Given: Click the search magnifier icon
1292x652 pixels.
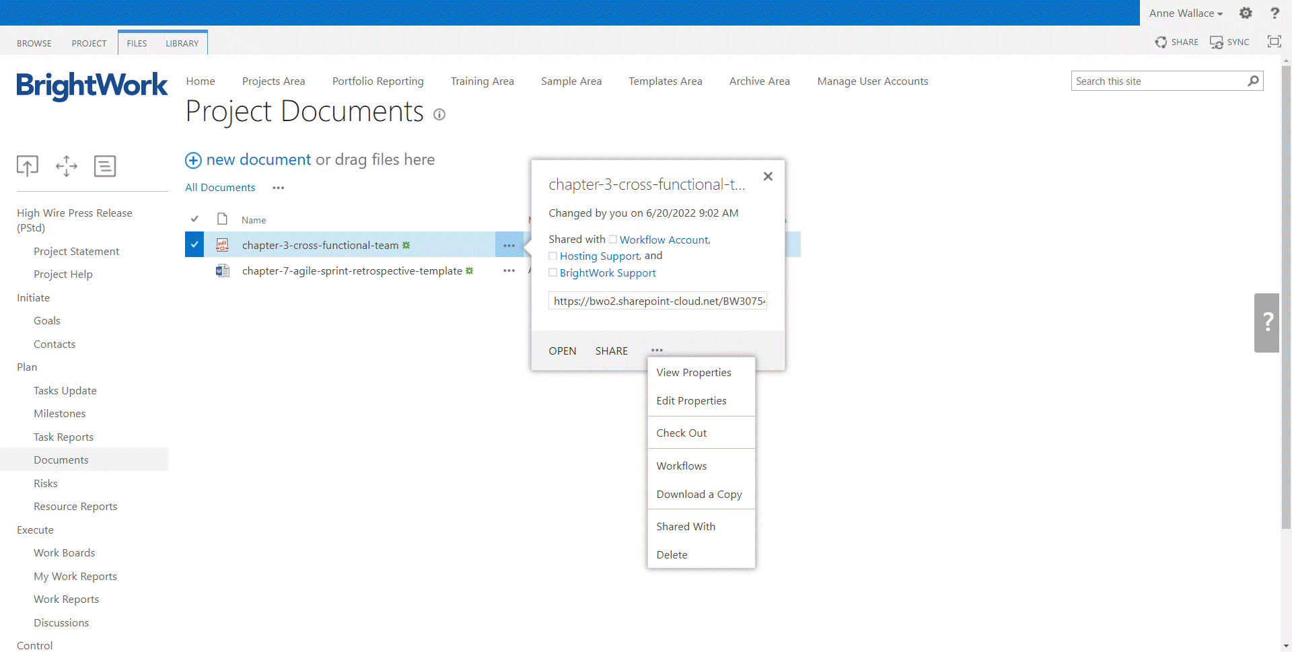Looking at the screenshot, I should tap(1253, 81).
